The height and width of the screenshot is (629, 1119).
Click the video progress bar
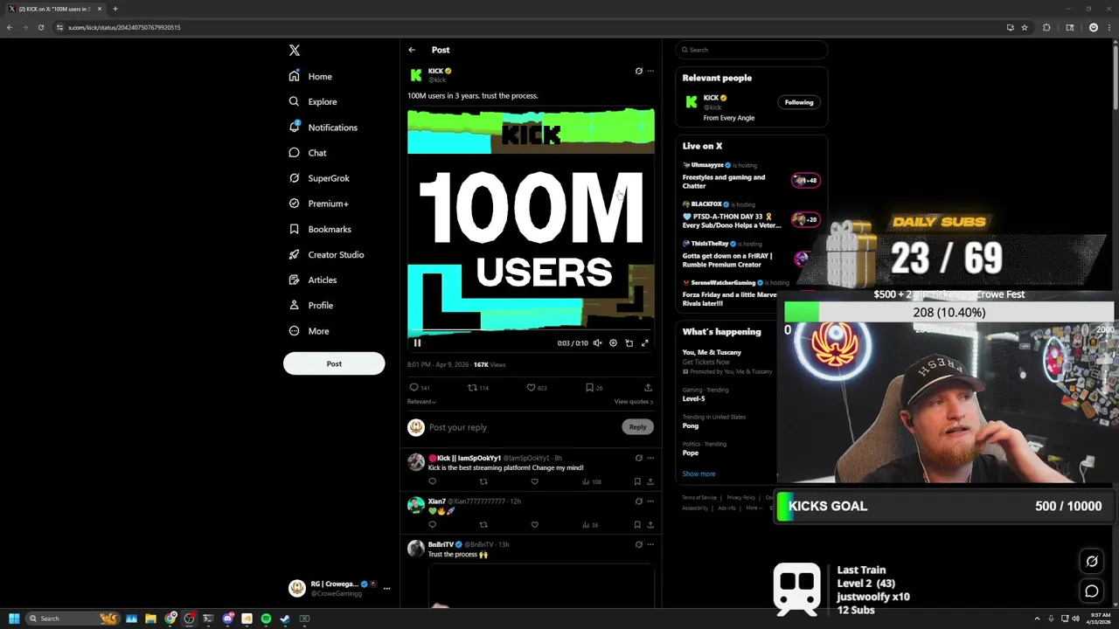click(531, 331)
